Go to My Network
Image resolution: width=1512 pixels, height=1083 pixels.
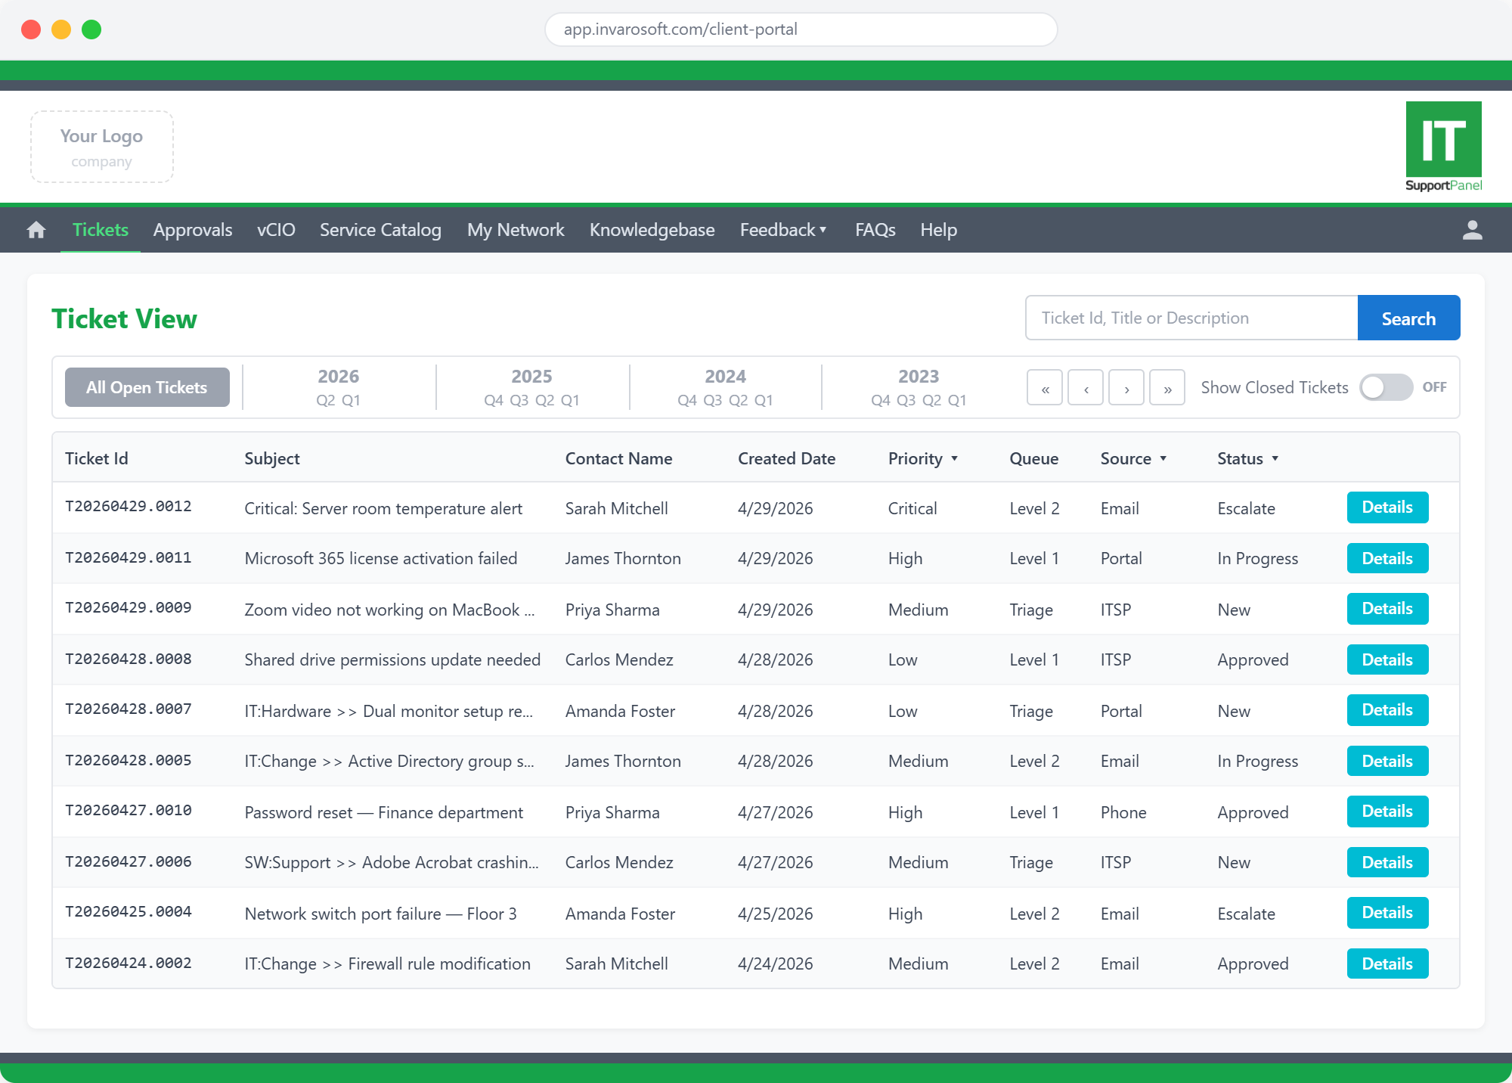point(516,230)
